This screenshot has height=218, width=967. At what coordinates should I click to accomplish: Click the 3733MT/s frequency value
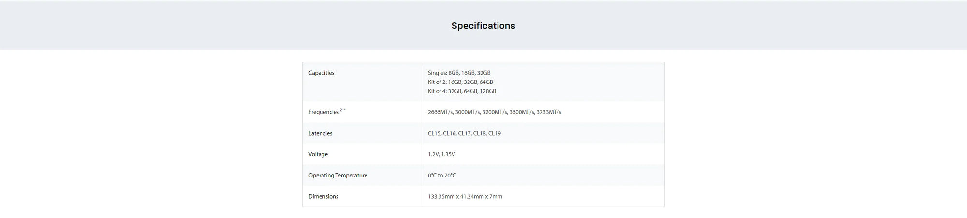(549, 112)
